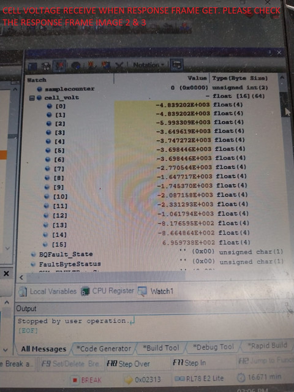Click the value -5.993309E+003

click(183, 123)
